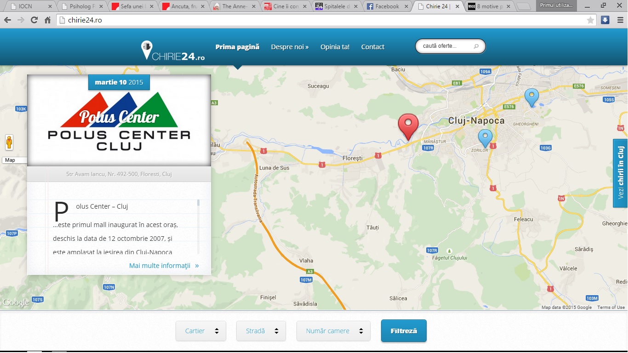The height and width of the screenshot is (353, 628).
Task: Open the Despre noi menu
Action: [x=290, y=47]
